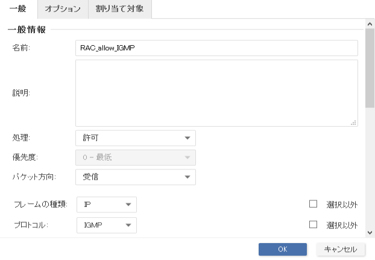Select the 一般 tab
This screenshot has width=375, height=260.
coord(18,9)
